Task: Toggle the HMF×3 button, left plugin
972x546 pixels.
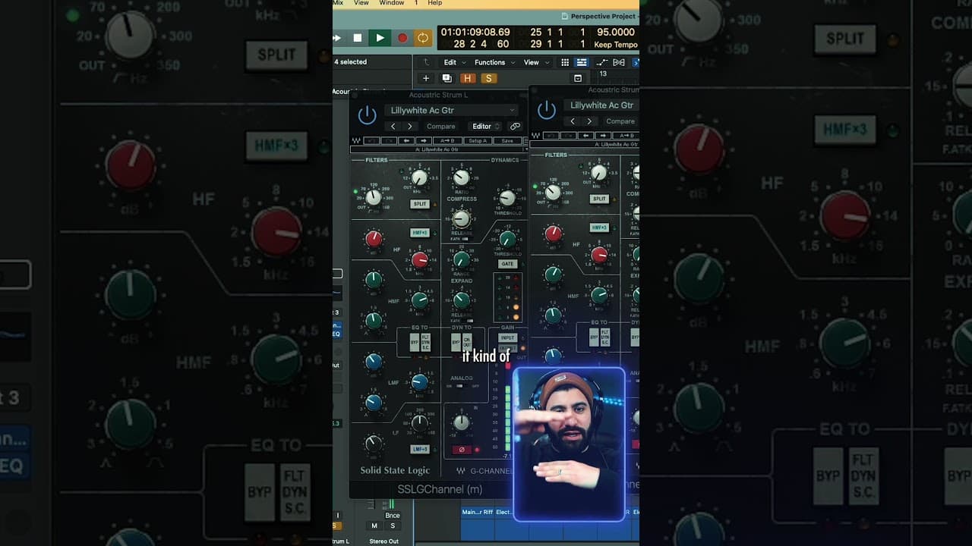Action: [x=420, y=233]
